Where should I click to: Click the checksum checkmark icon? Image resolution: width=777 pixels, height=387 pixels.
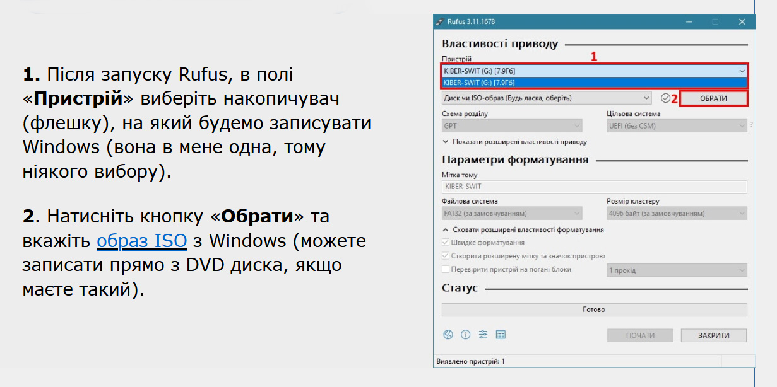tap(665, 98)
